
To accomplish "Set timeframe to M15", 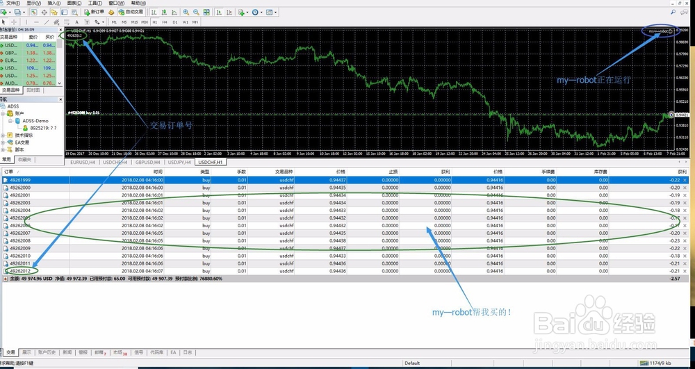I will click(x=134, y=22).
